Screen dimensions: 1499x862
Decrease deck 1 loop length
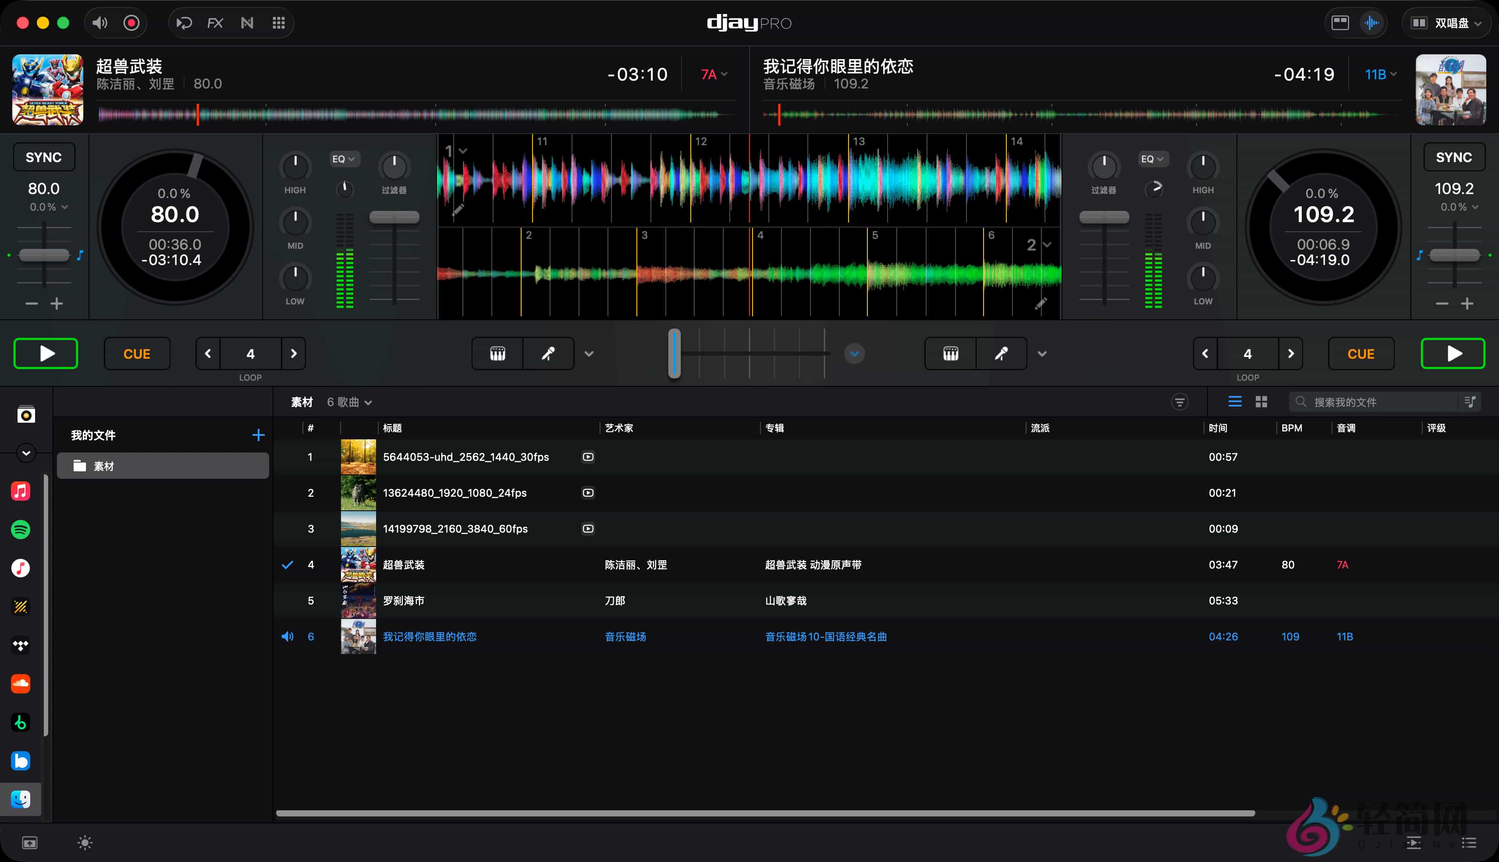coord(208,353)
